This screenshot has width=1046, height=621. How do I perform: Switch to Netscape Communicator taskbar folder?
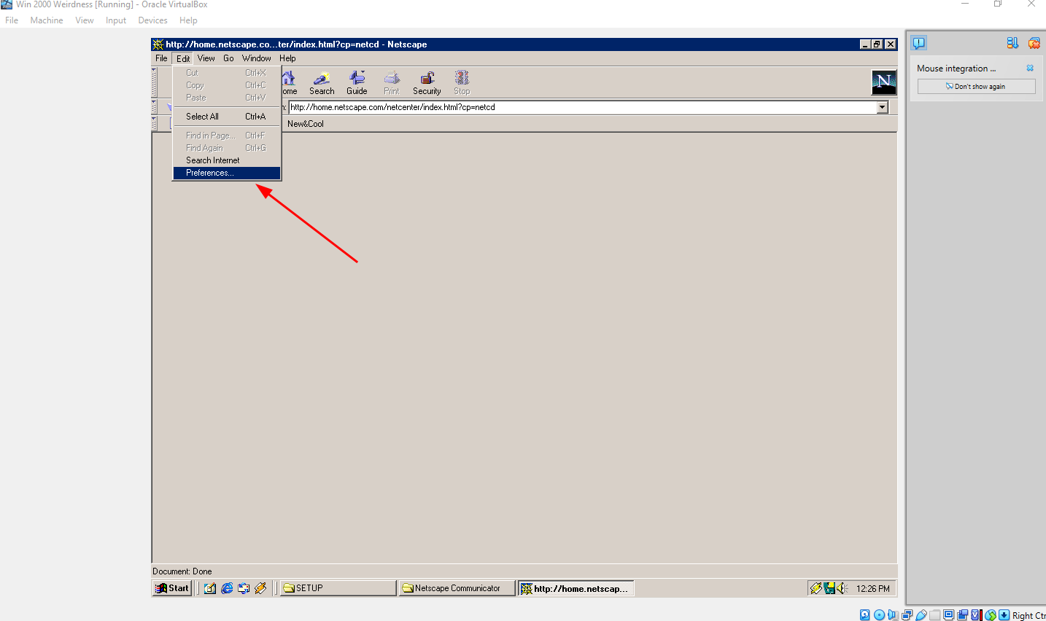point(457,588)
